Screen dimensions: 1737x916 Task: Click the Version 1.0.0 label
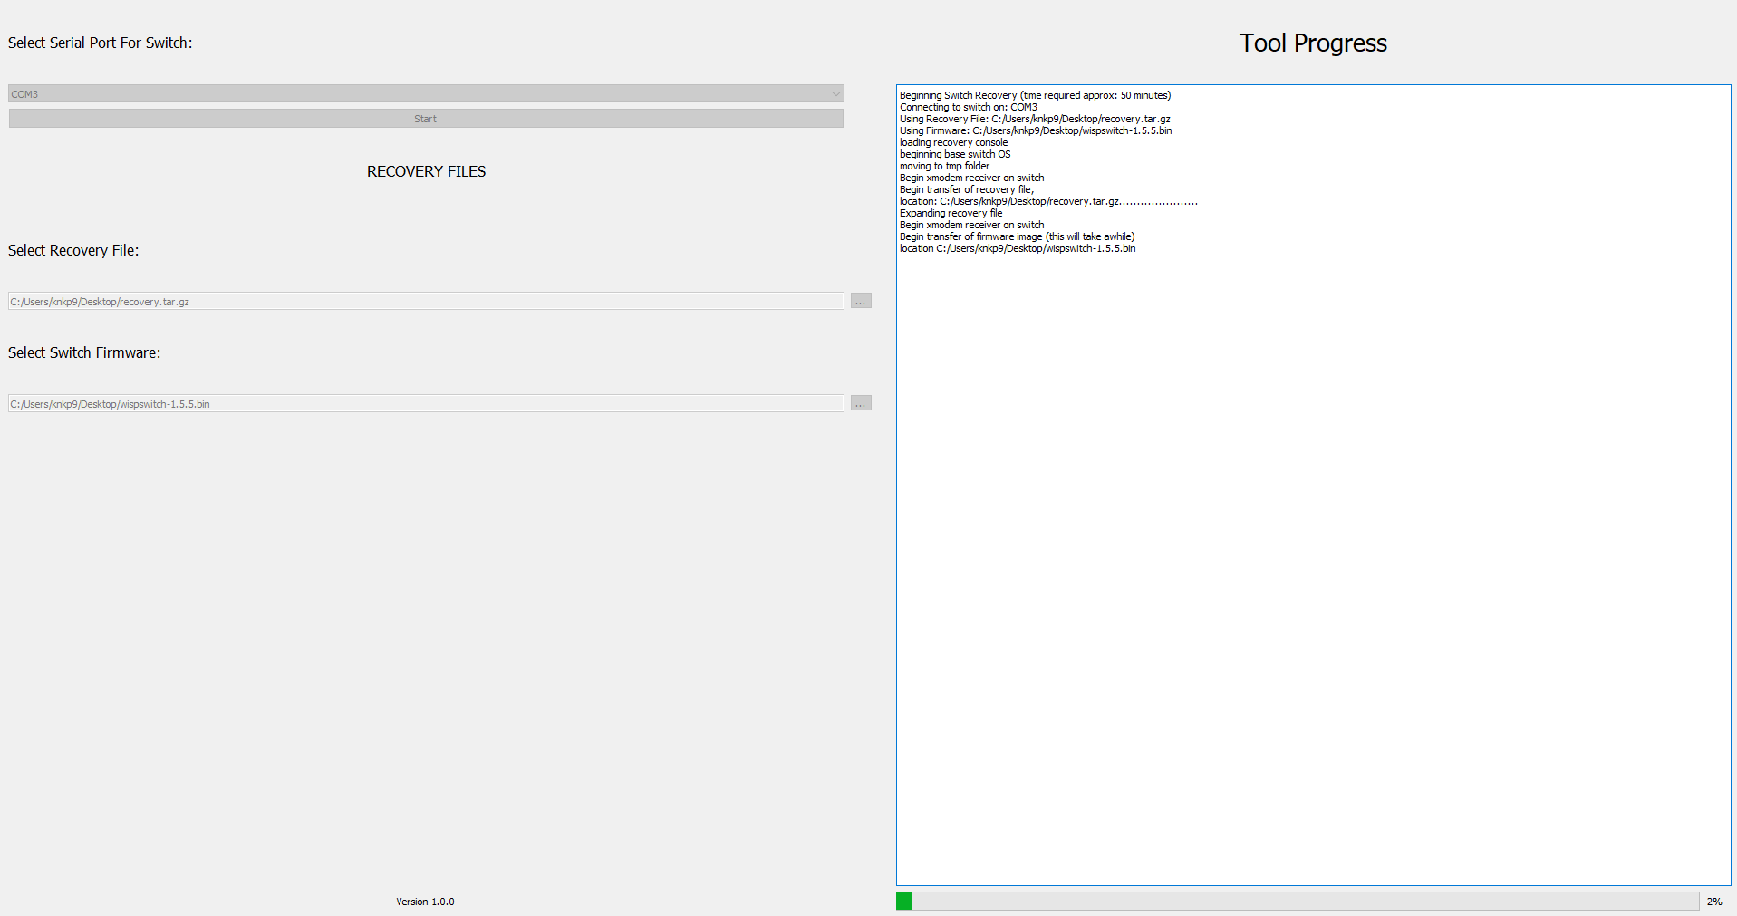(425, 902)
